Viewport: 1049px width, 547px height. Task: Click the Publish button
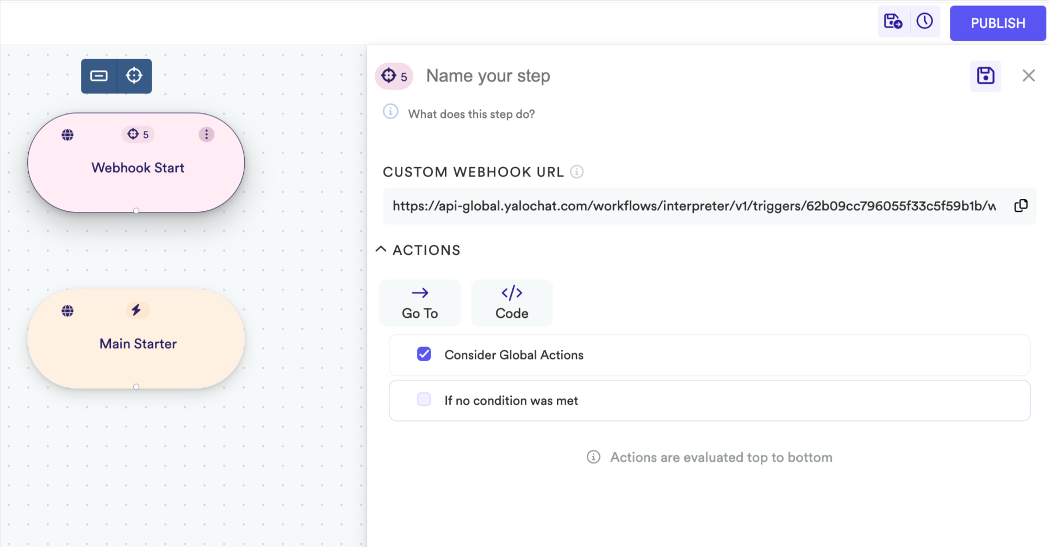pyautogui.click(x=998, y=23)
